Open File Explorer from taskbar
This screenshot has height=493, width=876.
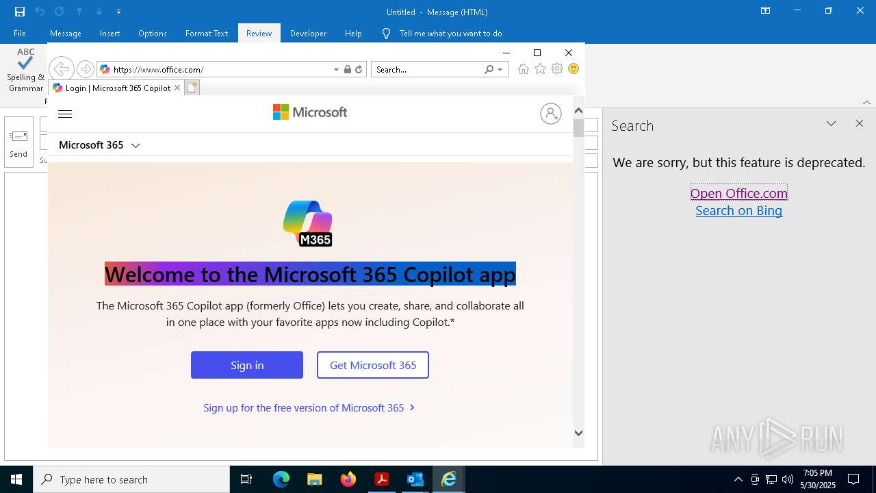pyautogui.click(x=314, y=479)
